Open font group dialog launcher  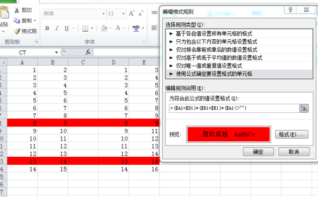point(144,41)
